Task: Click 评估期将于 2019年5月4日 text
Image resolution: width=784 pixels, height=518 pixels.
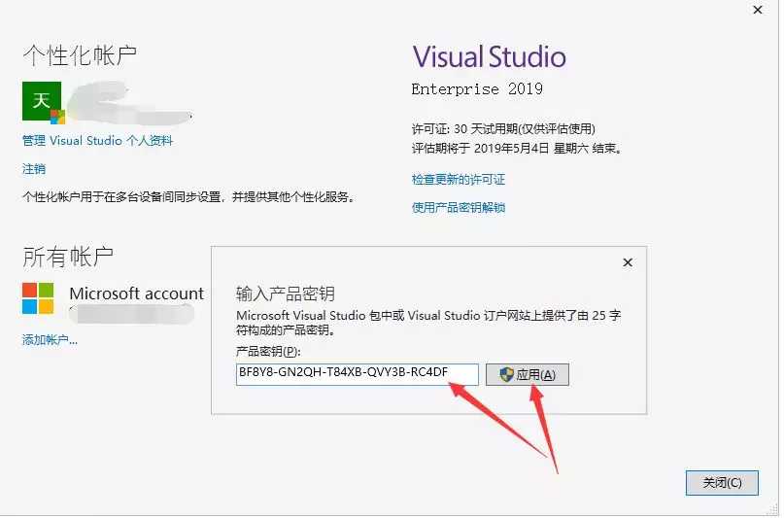Action: [x=517, y=148]
